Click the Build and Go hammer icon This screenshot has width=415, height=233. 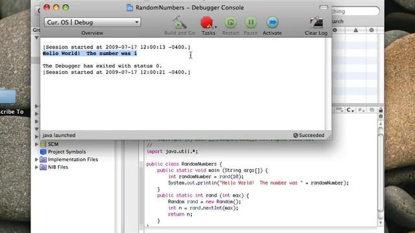coord(180,23)
